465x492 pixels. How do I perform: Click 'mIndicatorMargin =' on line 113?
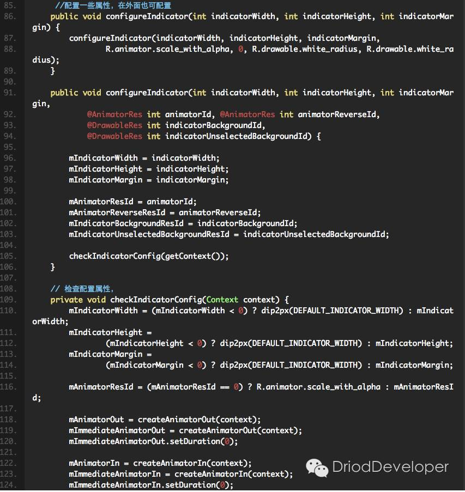[x=110, y=354]
